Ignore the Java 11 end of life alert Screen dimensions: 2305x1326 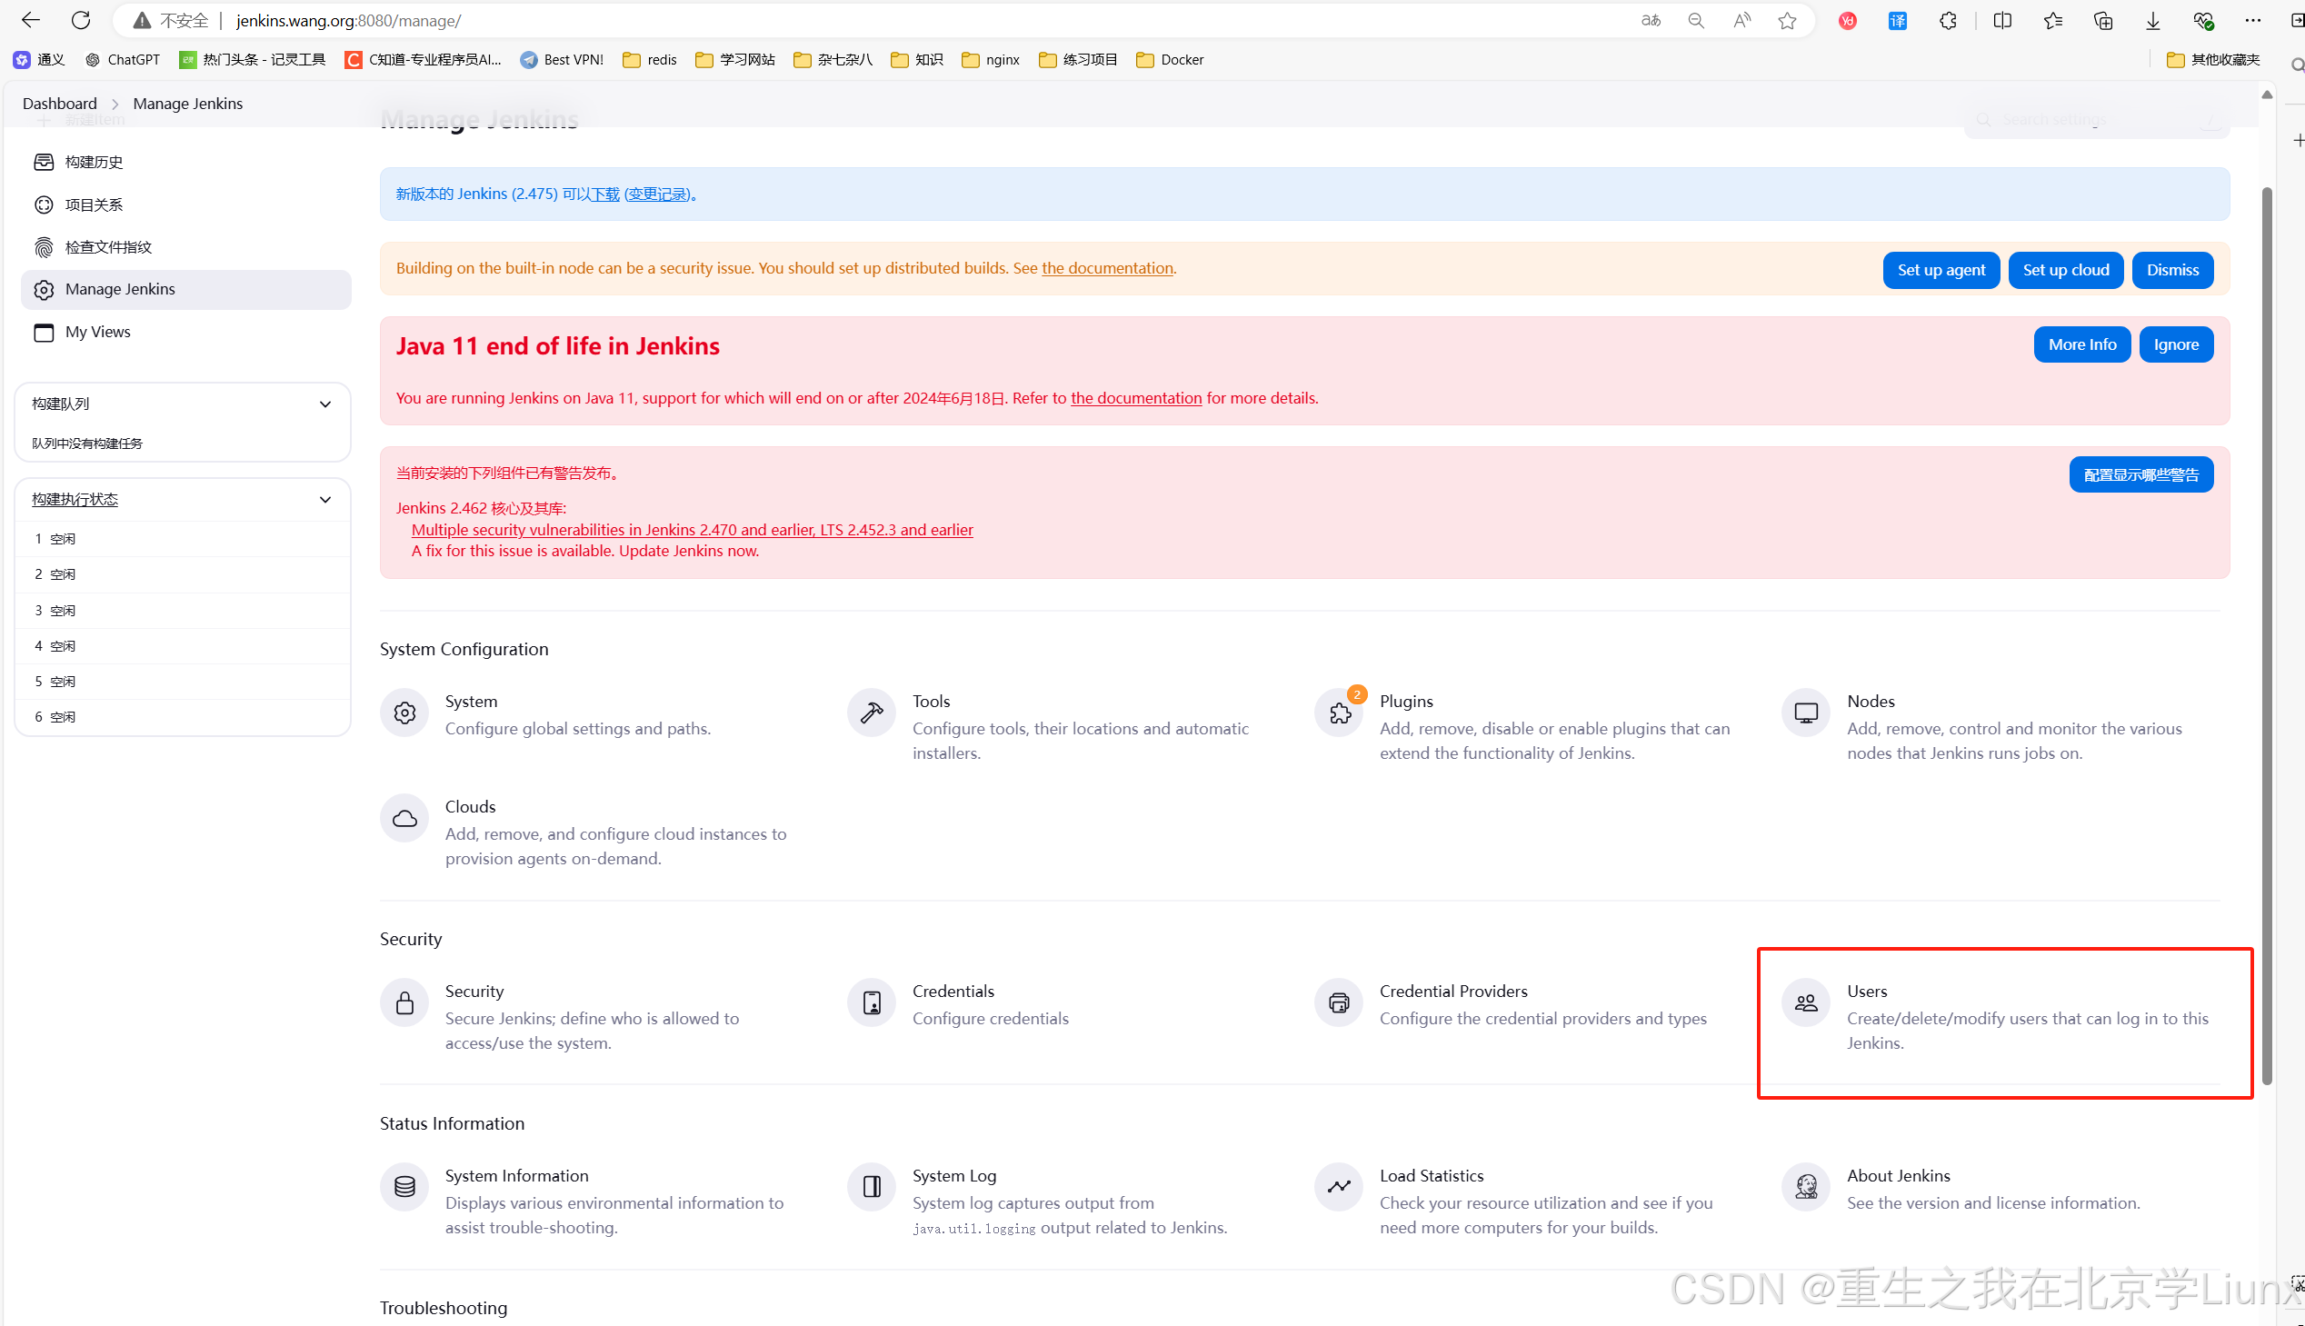tap(2176, 345)
